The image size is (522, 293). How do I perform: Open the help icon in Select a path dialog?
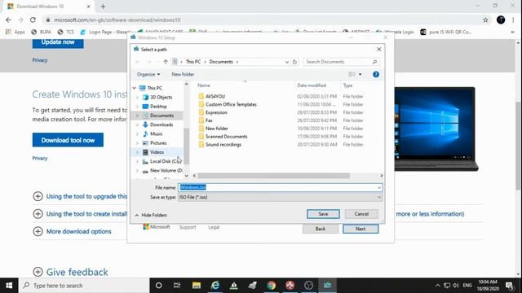pyautogui.click(x=376, y=74)
